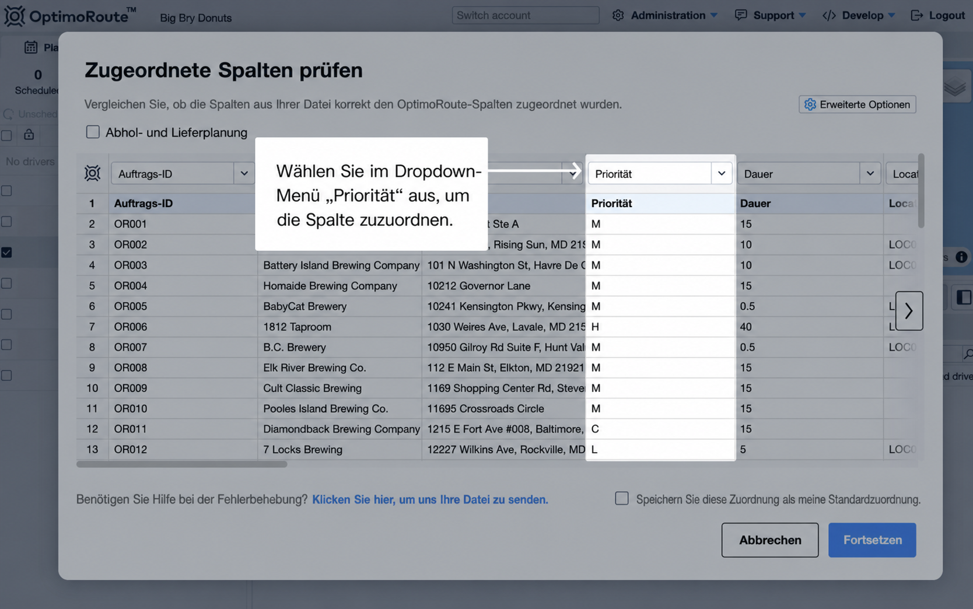Select the OR004 cell
Viewport: 973px width, 609px height.
point(183,286)
